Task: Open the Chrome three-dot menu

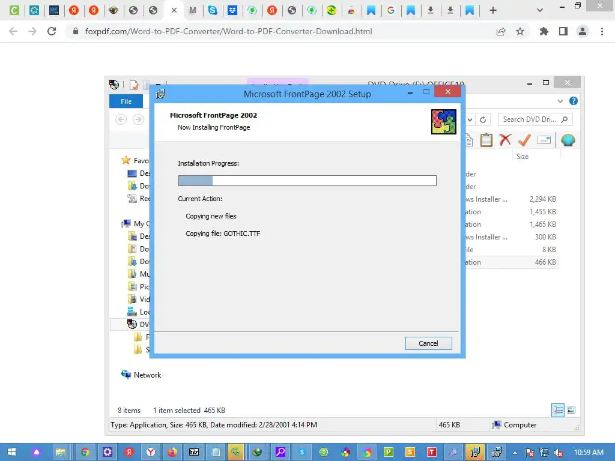Action: (602, 31)
